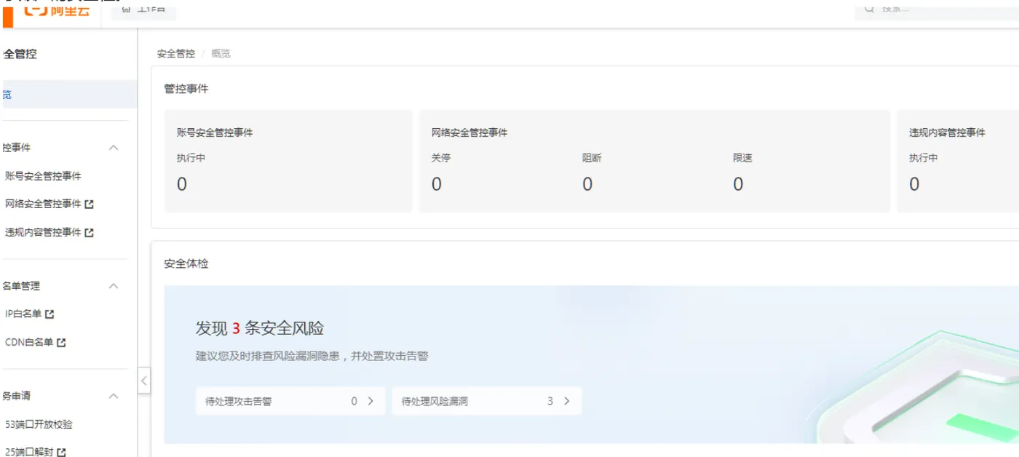Screen dimensions: 1019x457
Task: Click the 违规内容管控事件 card title
Action: click(947, 133)
